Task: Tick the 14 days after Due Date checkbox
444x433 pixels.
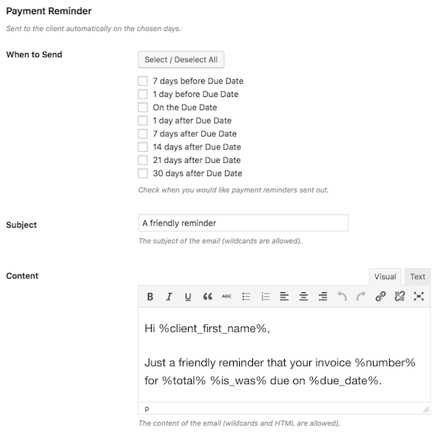Action: point(143,147)
